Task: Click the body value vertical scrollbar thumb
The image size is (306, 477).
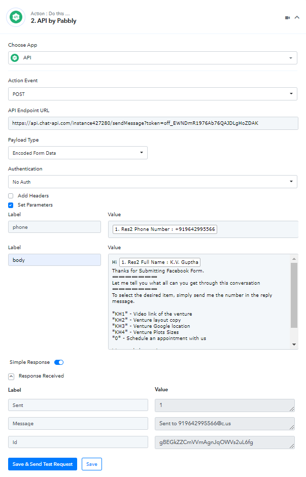Action: (294, 295)
